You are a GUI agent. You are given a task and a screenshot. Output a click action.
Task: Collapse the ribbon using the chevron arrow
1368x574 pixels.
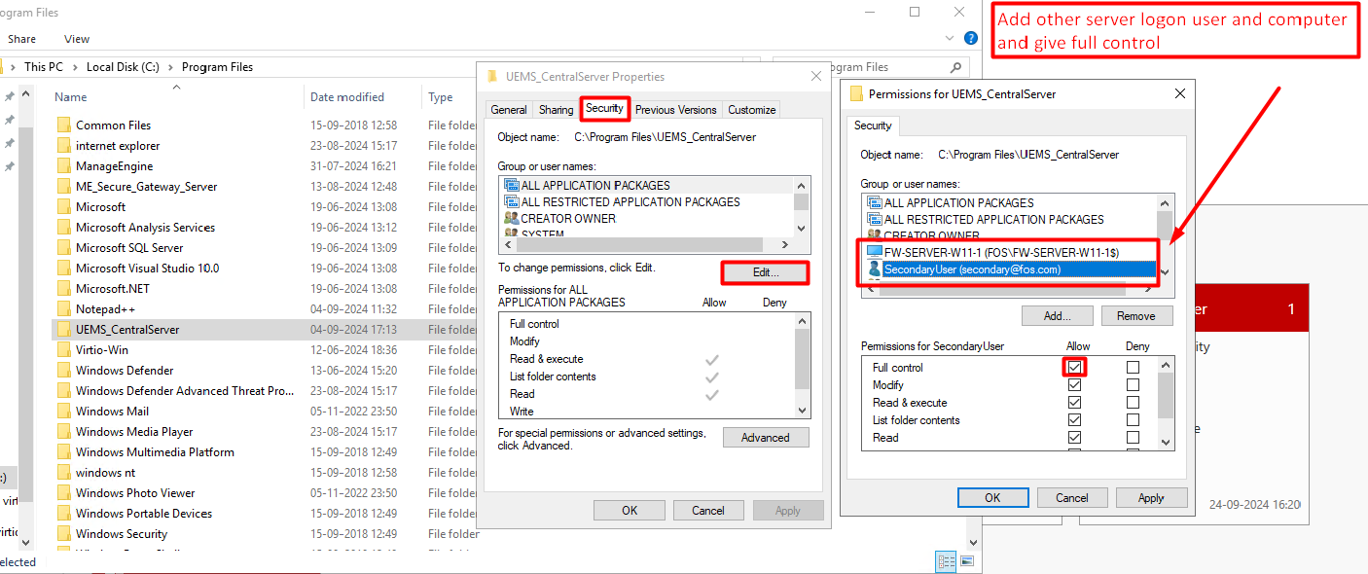tap(948, 38)
